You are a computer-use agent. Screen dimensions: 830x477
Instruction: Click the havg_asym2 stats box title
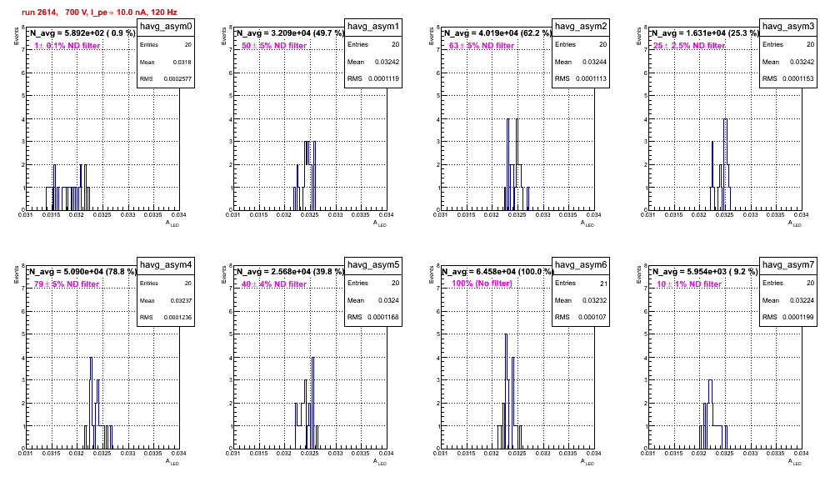pyautogui.click(x=581, y=26)
